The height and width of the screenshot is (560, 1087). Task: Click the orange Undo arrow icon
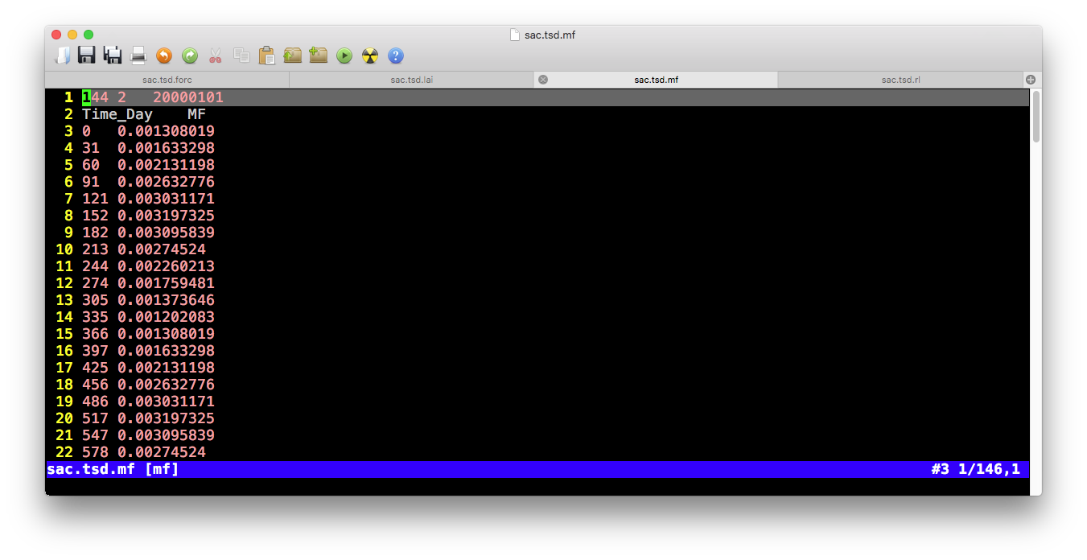coord(164,56)
